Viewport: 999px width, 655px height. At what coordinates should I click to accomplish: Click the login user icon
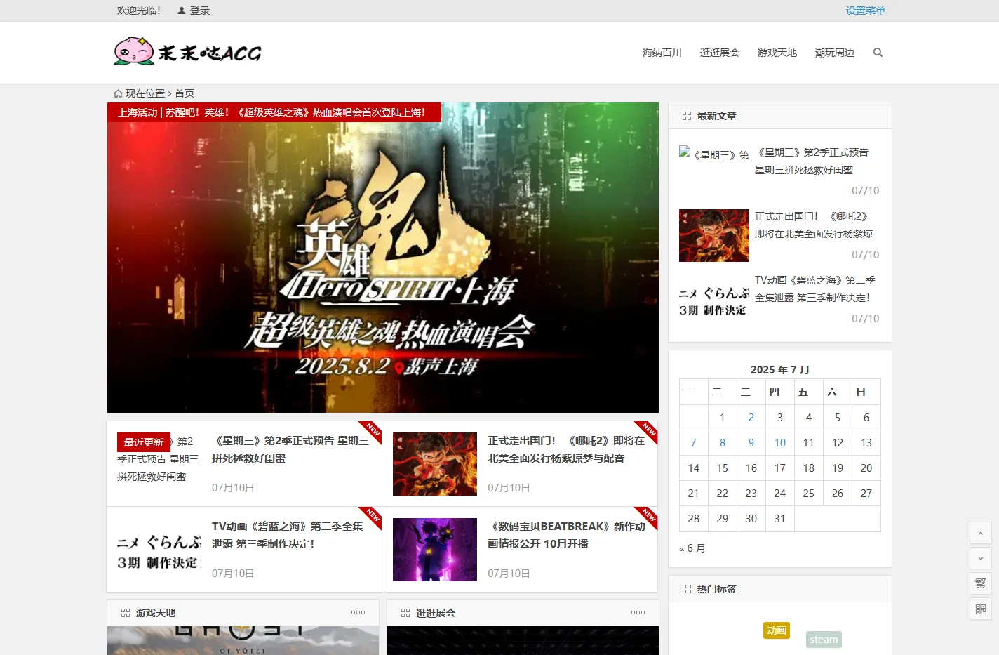pyautogui.click(x=182, y=11)
